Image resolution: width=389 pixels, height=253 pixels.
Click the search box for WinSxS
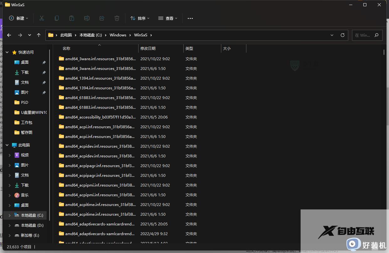pyautogui.click(x=363, y=35)
